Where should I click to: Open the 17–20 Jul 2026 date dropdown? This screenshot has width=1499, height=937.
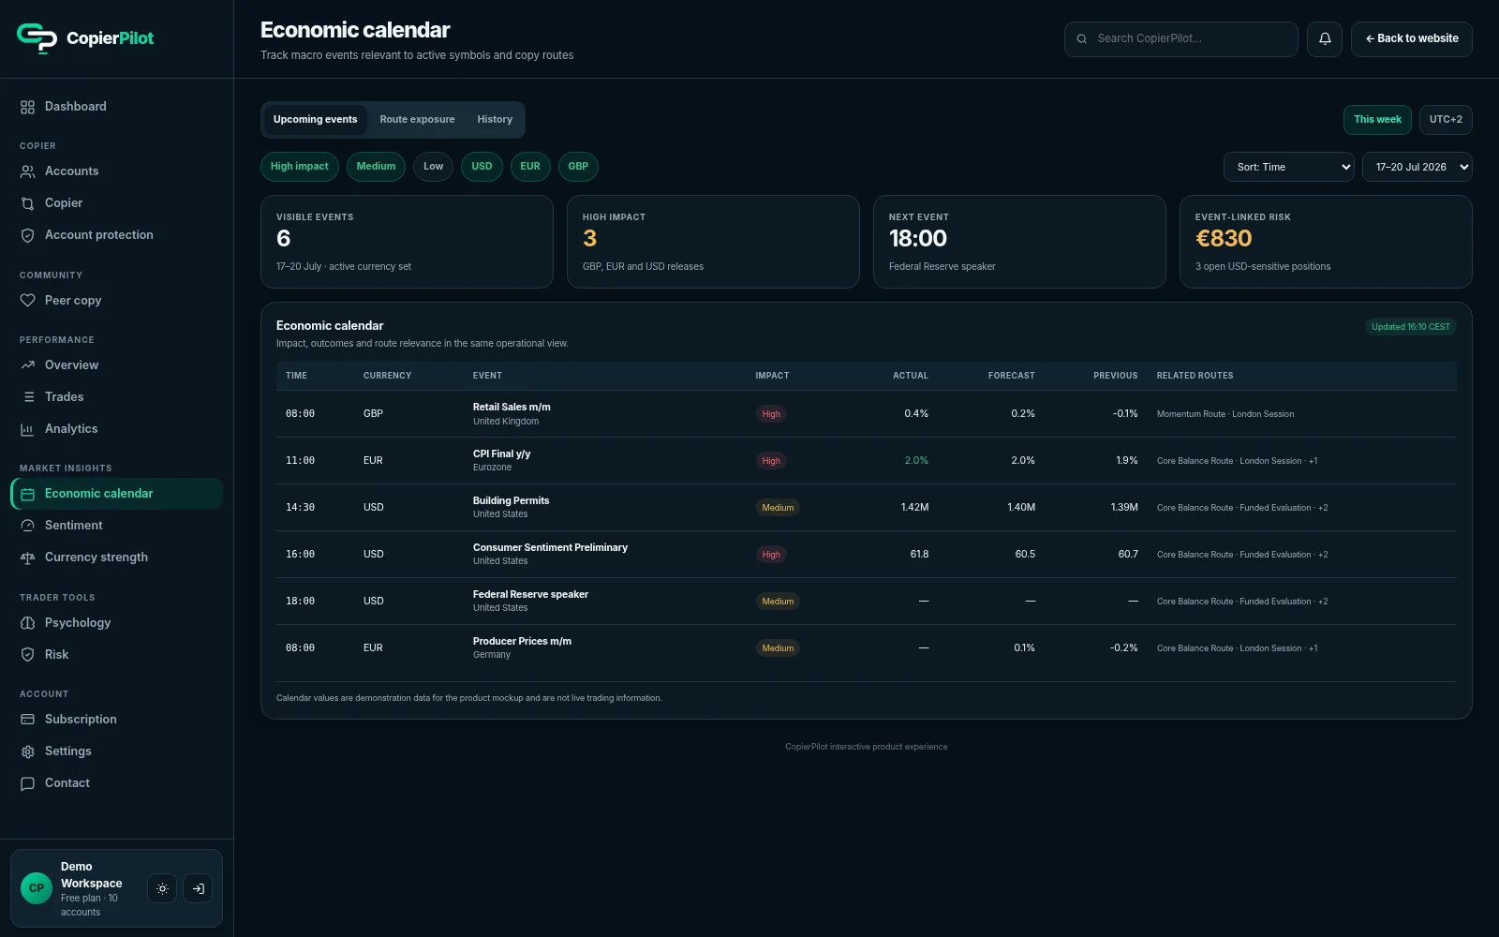[x=1417, y=167]
